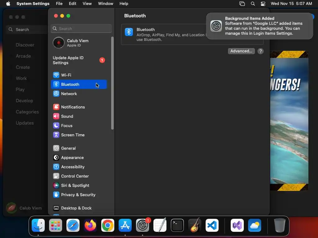
Task: Select Play in App Store sidebar
Action: pos(20,90)
